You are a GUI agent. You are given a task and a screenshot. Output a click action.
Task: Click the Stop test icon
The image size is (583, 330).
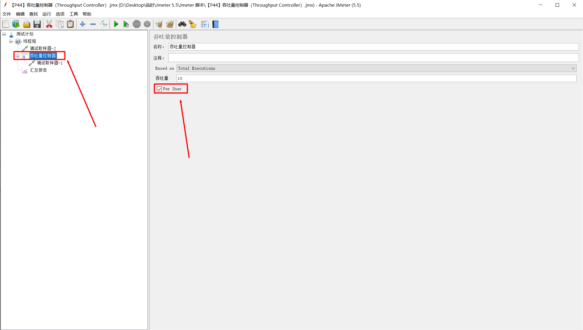click(x=137, y=24)
